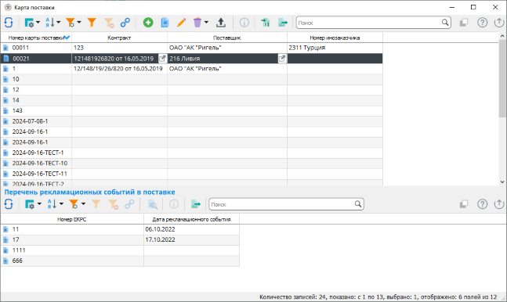Expand sort dropdown arrow in Карта поставки toolbar
507x302 pixels.
click(59, 23)
